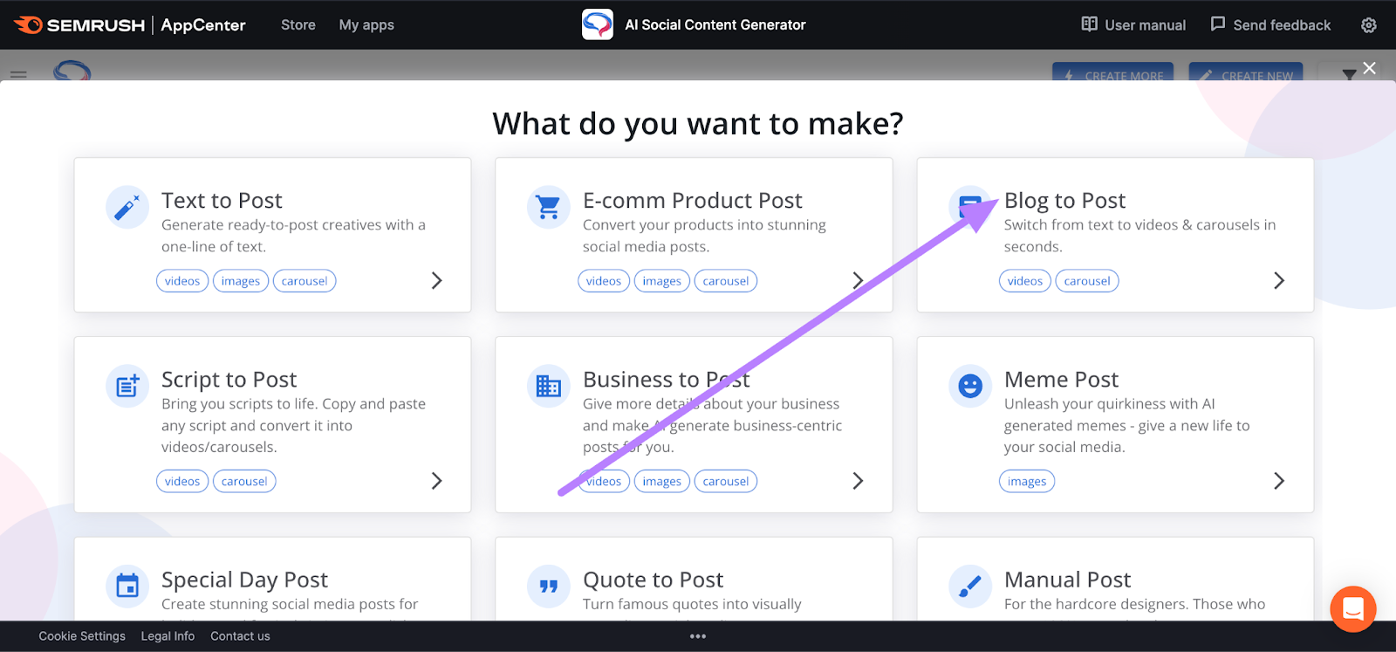Viewport: 1396px width, 652px height.
Task: Click the three dots in the footer
Action: [698, 636]
